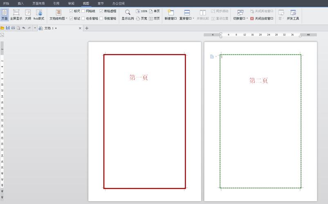Place cursor at top of second page
Screen dimensions: 328x204
click(222, 57)
